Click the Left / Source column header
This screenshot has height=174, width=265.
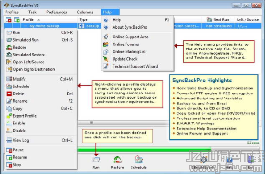pos(248,19)
